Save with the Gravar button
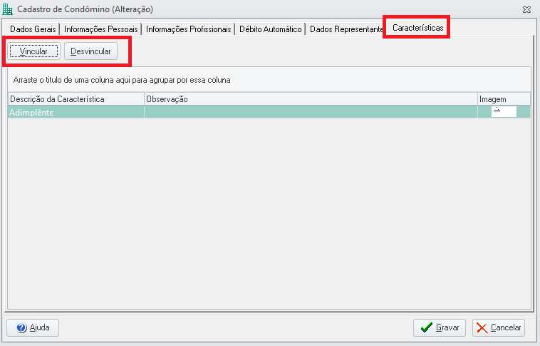The width and height of the screenshot is (540, 346). pos(440,327)
